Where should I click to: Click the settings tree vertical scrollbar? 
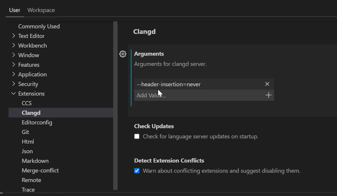(x=115, y=105)
